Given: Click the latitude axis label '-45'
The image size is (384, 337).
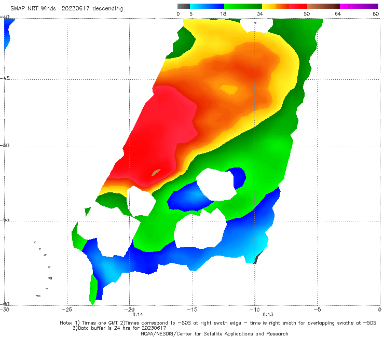Looking at the screenshot, I should click(5, 78).
